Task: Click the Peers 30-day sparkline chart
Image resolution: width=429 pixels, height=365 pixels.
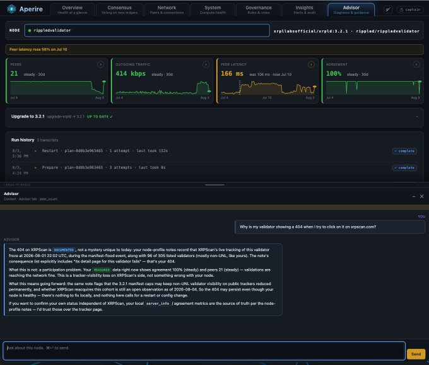Action: (58, 88)
